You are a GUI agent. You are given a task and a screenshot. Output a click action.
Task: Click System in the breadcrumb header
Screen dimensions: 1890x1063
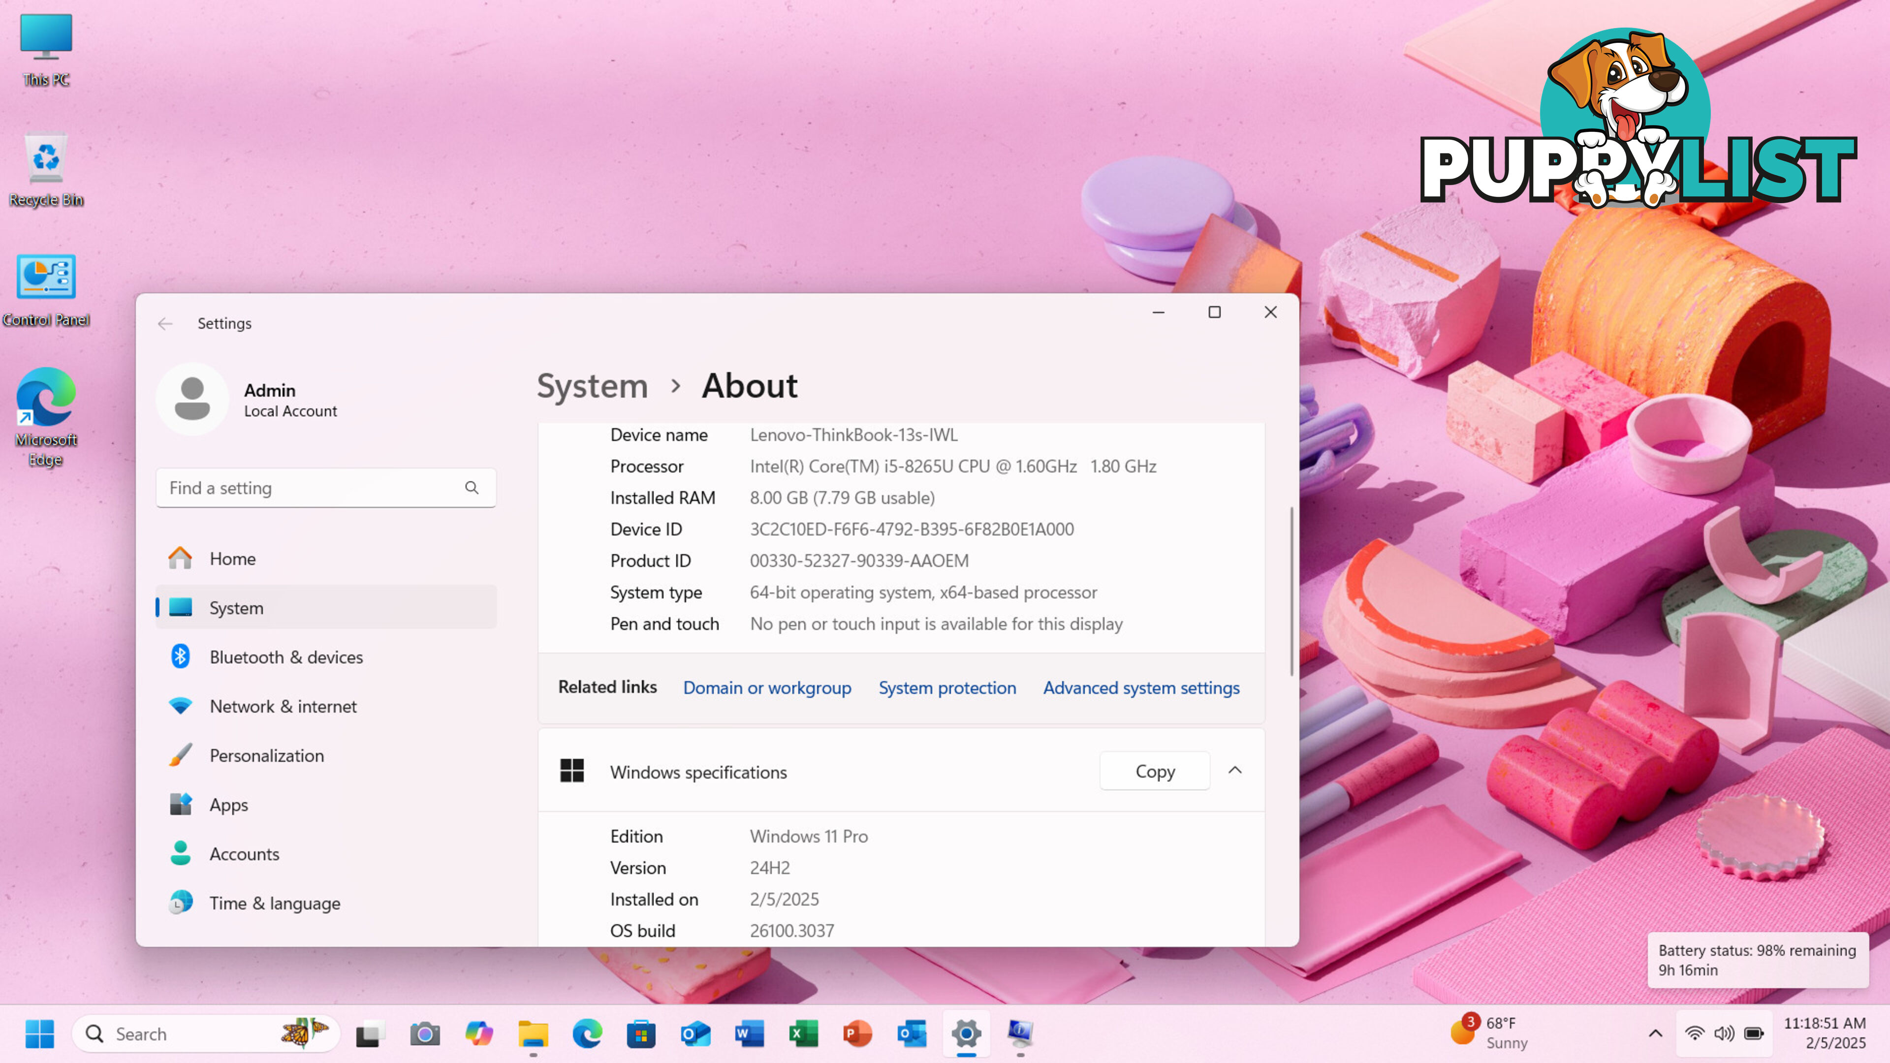pyautogui.click(x=592, y=386)
